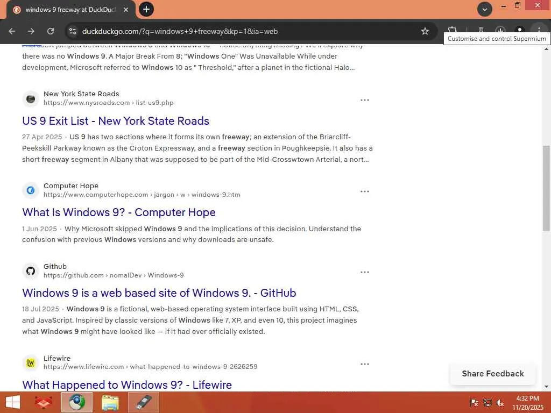Click the 'Lifewire' site name
551x413 pixels.
click(57, 358)
